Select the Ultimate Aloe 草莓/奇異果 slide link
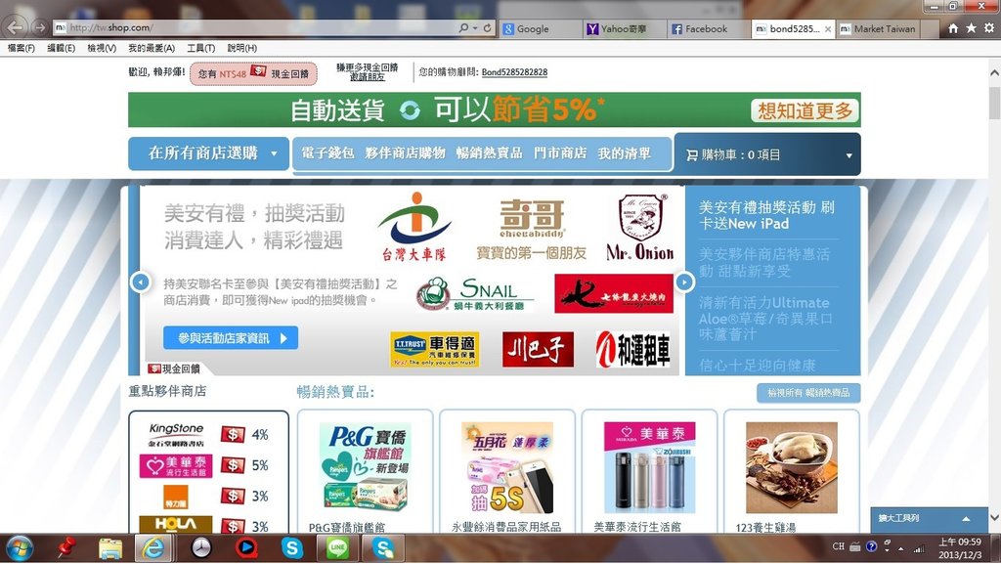This screenshot has height=564, width=1001. click(x=764, y=318)
